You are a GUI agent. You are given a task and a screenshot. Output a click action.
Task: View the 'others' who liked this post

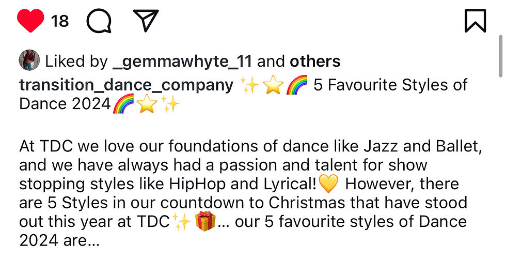[315, 61]
